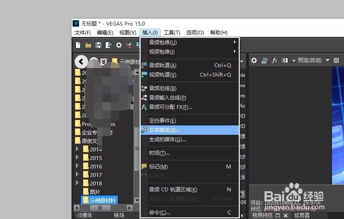Click the external monitor preview icon

(x=264, y=61)
